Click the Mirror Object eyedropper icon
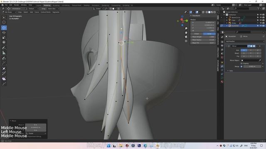Image resolution: width=266 pixels, height=149 pixels. coord(260,60)
